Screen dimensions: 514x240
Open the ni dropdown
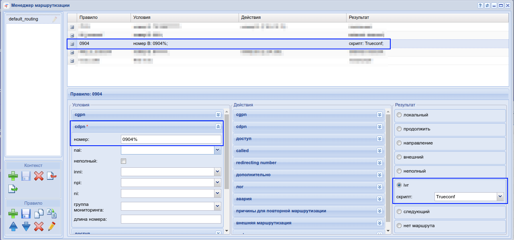[218, 193]
